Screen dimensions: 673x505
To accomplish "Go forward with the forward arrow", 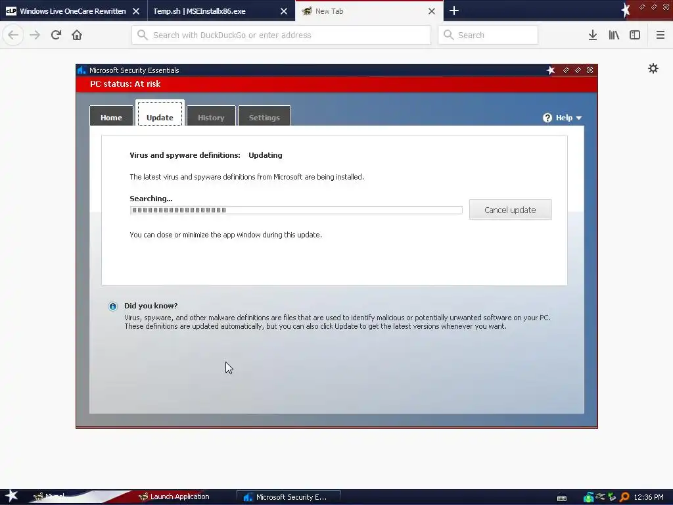I will coord(35,35).
